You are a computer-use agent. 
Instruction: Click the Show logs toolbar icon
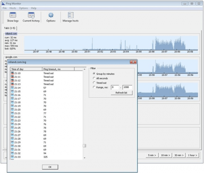point(13,16)
